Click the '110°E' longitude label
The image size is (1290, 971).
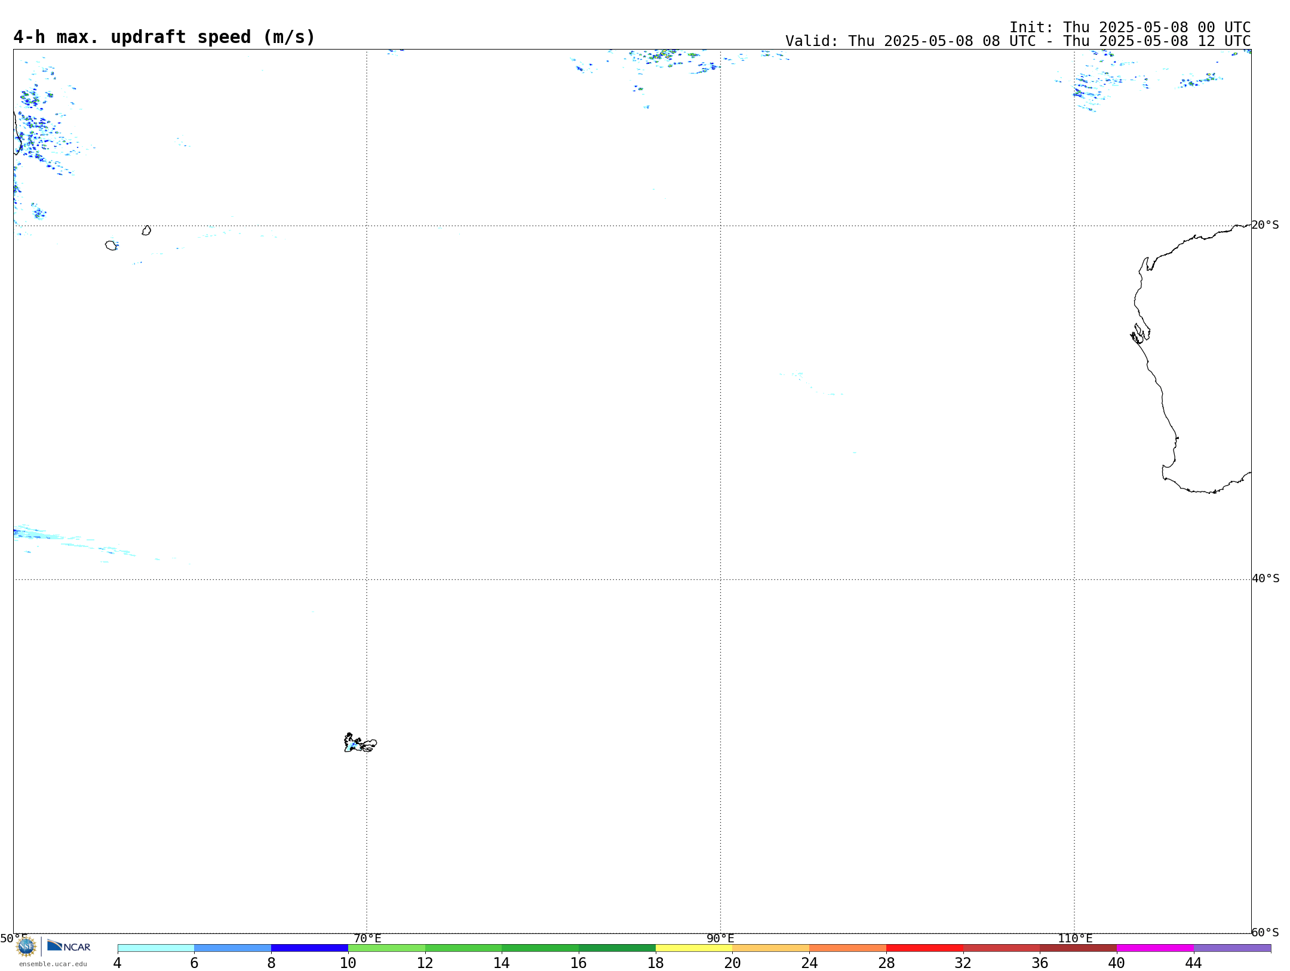1075,938
